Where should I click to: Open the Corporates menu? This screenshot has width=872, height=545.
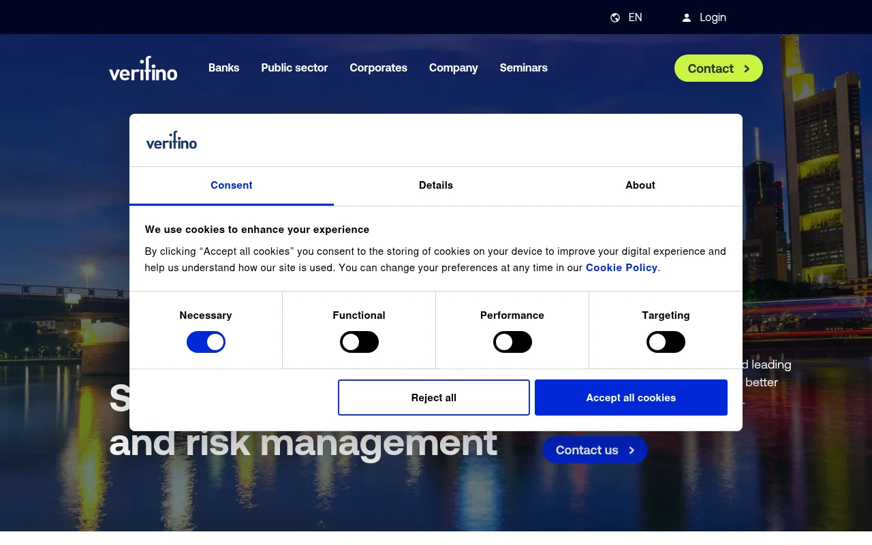378,68
